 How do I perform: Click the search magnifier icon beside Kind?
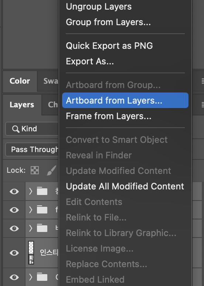coord(16,129)
